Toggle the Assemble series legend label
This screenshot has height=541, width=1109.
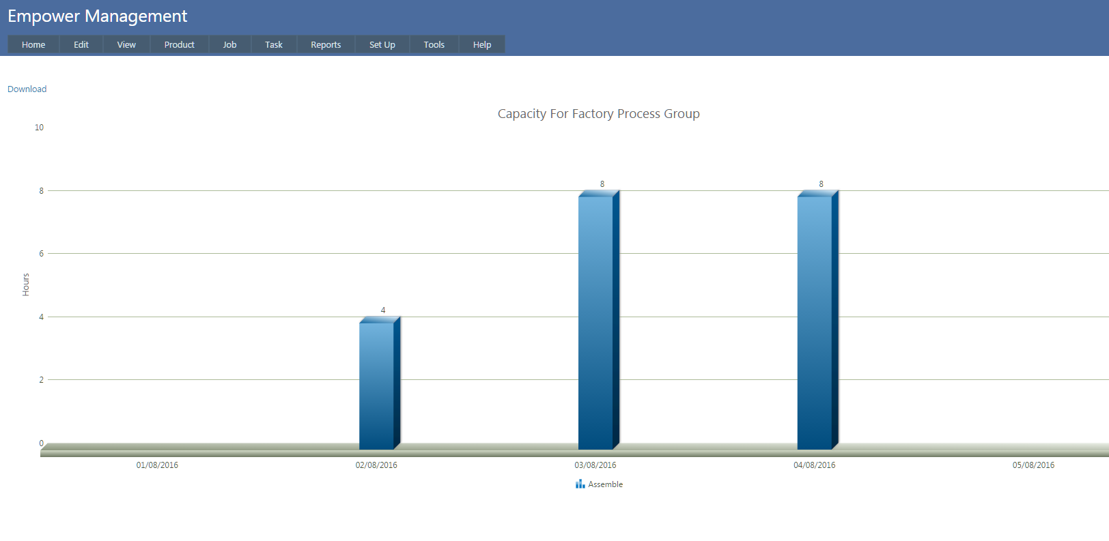click(606, 484)
